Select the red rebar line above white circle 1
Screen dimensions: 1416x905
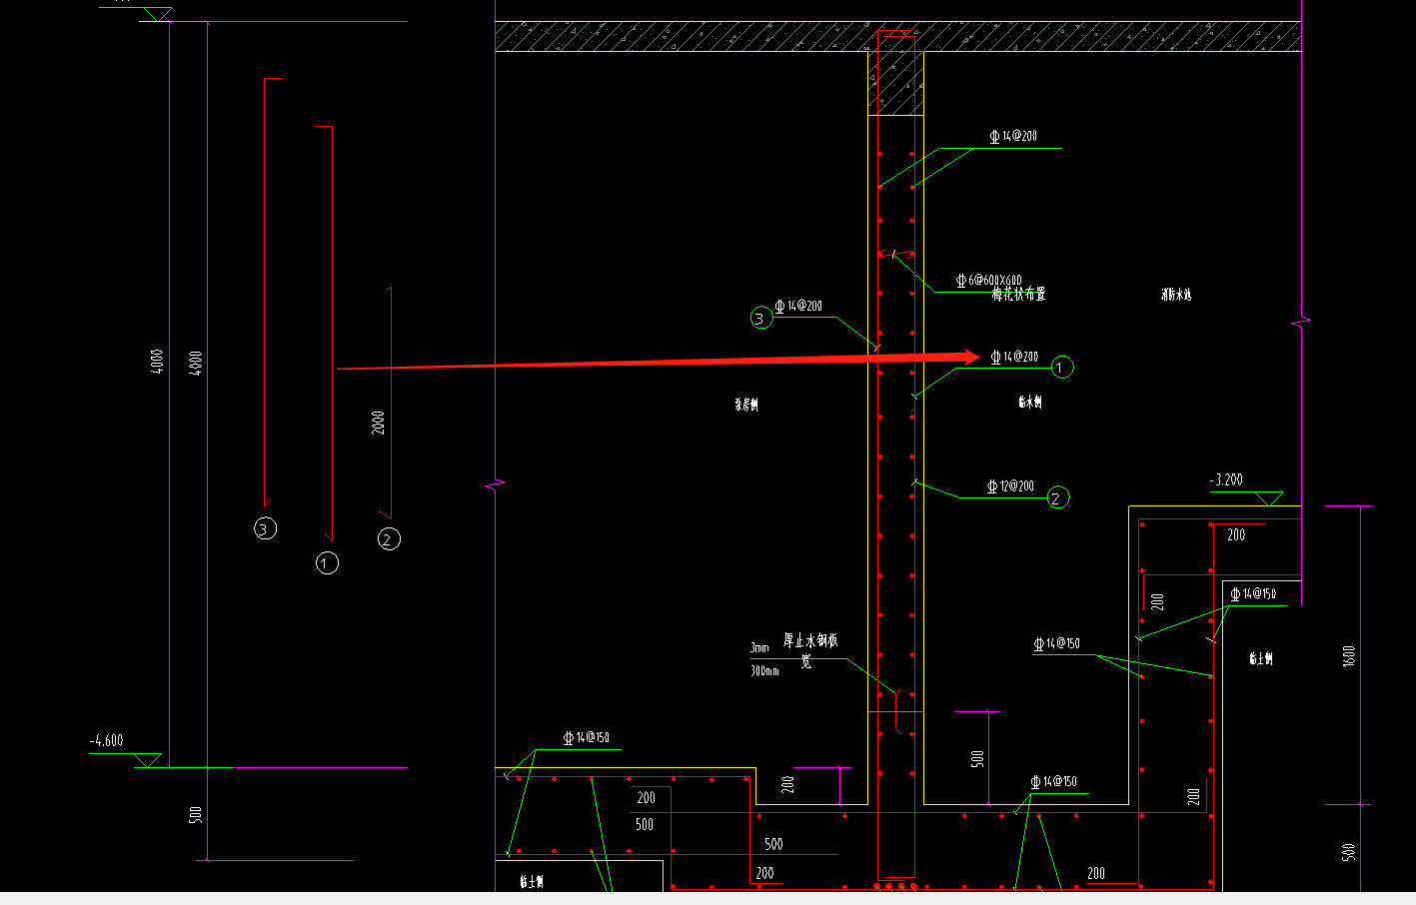(331, 333)
